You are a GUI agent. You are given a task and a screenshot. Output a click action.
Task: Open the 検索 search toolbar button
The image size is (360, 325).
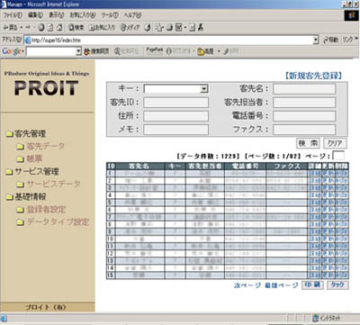(x=76, y=28)
